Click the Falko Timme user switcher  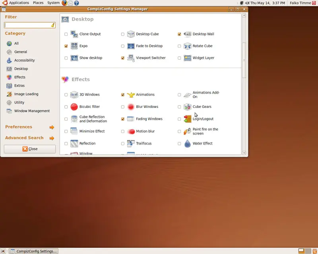tap(301, 3)
